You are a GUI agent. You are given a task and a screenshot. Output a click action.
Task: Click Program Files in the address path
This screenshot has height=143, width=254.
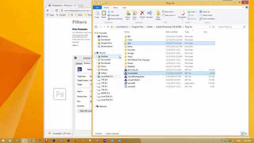(x=138, y=27)
